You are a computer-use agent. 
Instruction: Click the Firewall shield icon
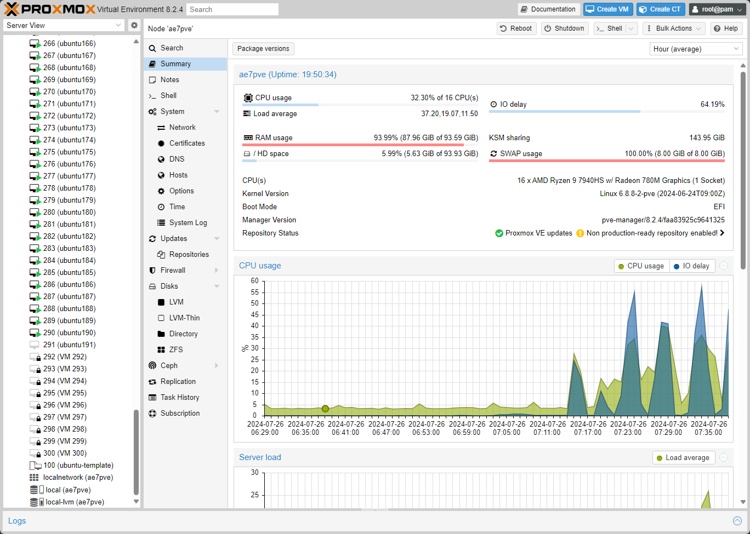[152, 270]
